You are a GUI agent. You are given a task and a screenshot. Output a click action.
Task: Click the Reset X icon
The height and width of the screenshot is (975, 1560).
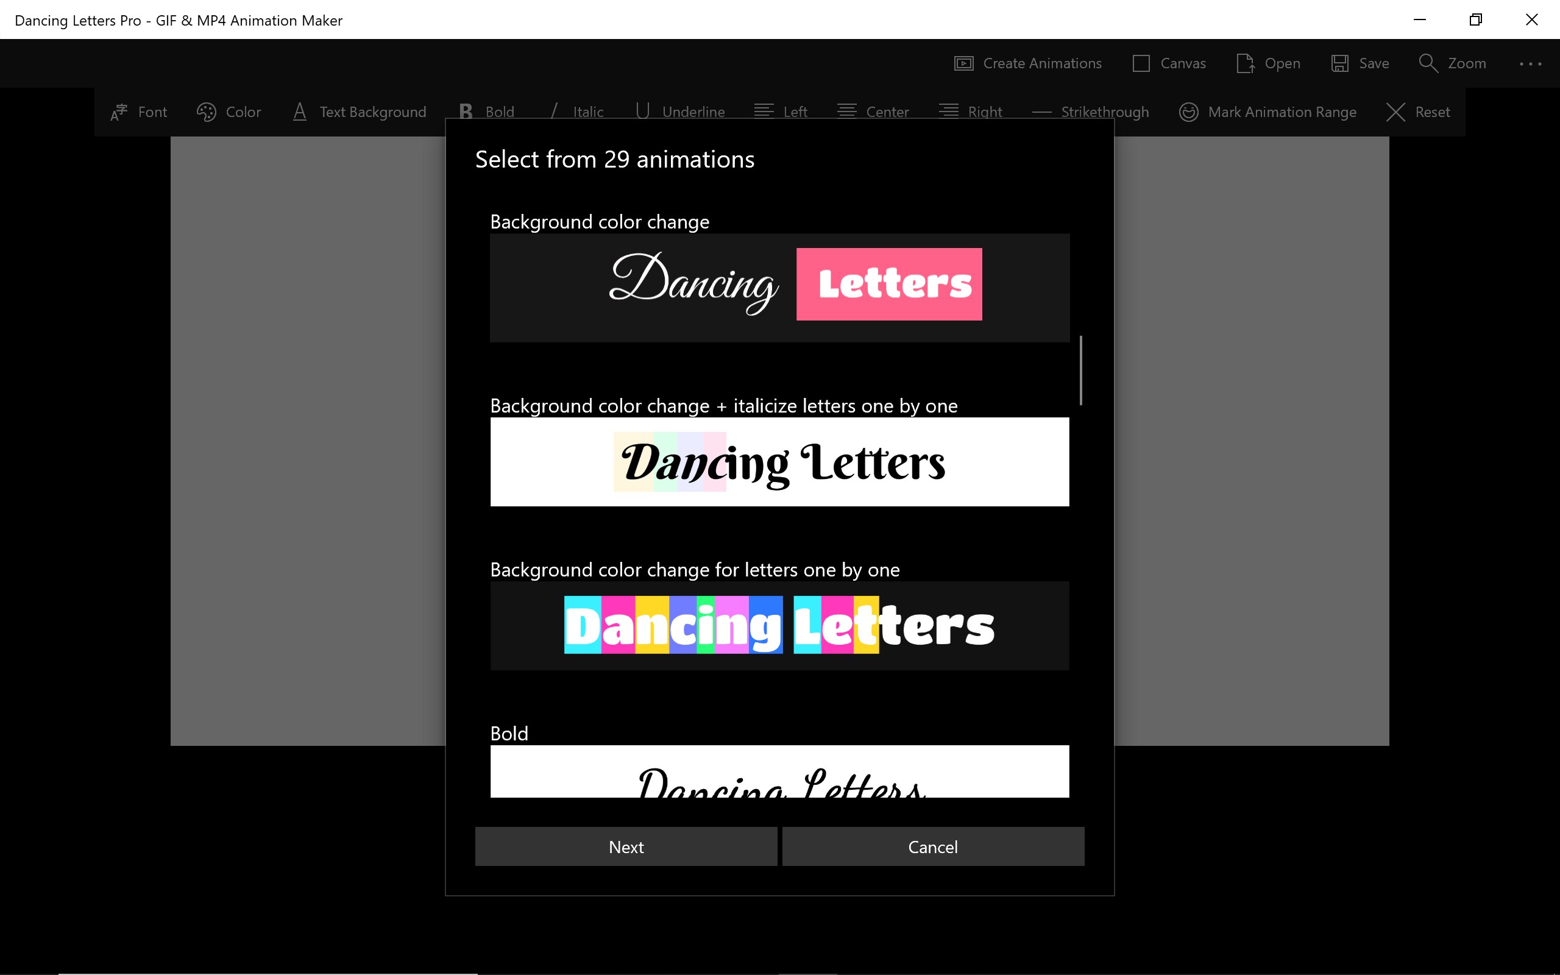1395,112
